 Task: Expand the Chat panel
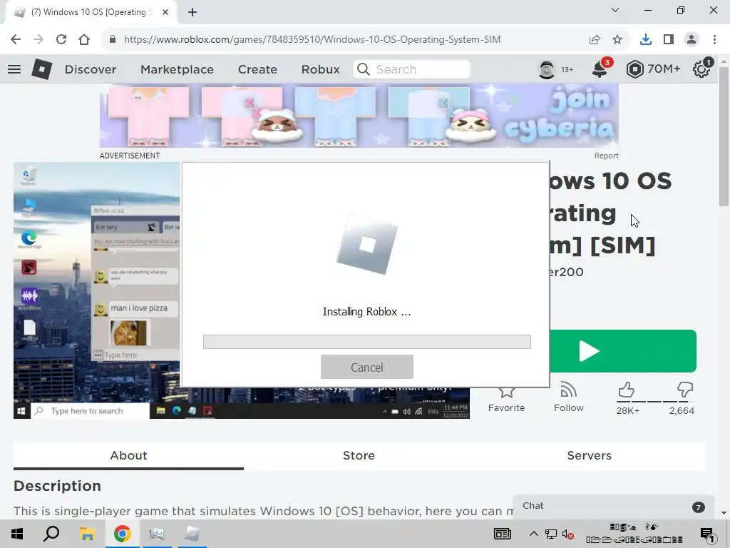[x=613, y=507]
